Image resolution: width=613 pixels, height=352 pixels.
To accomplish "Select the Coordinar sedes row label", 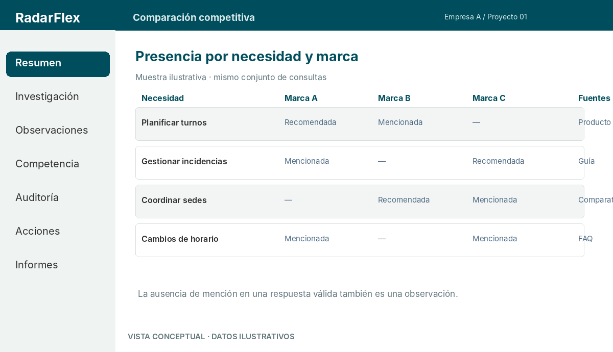I will (x=174, y=200).
